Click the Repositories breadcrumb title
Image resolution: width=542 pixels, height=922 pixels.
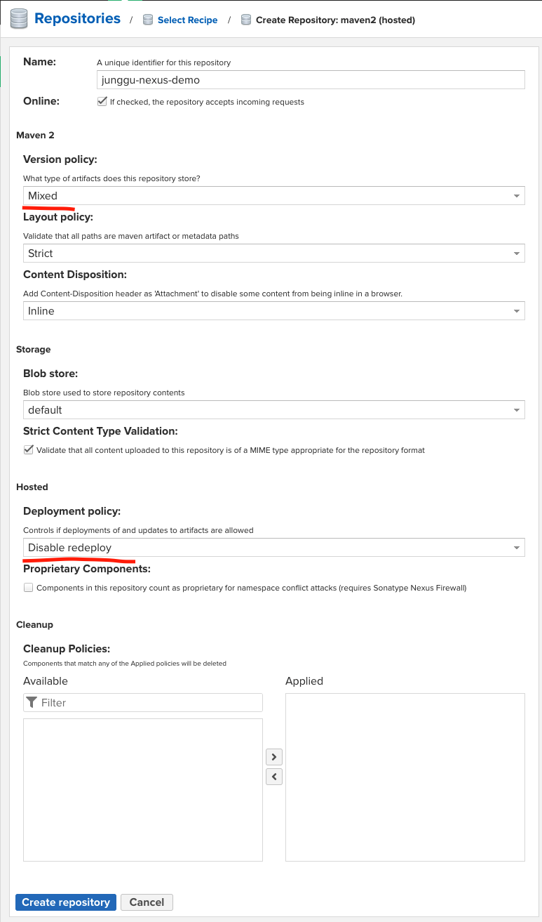pos(77,19)
